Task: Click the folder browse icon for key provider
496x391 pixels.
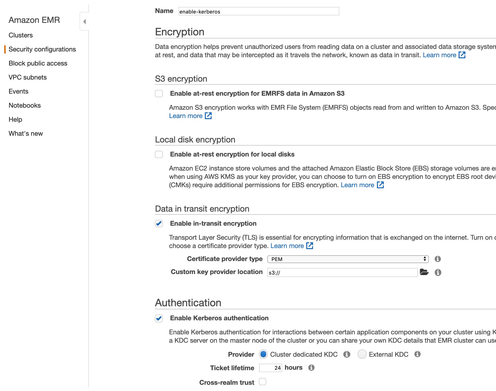Action: [424, 272]
